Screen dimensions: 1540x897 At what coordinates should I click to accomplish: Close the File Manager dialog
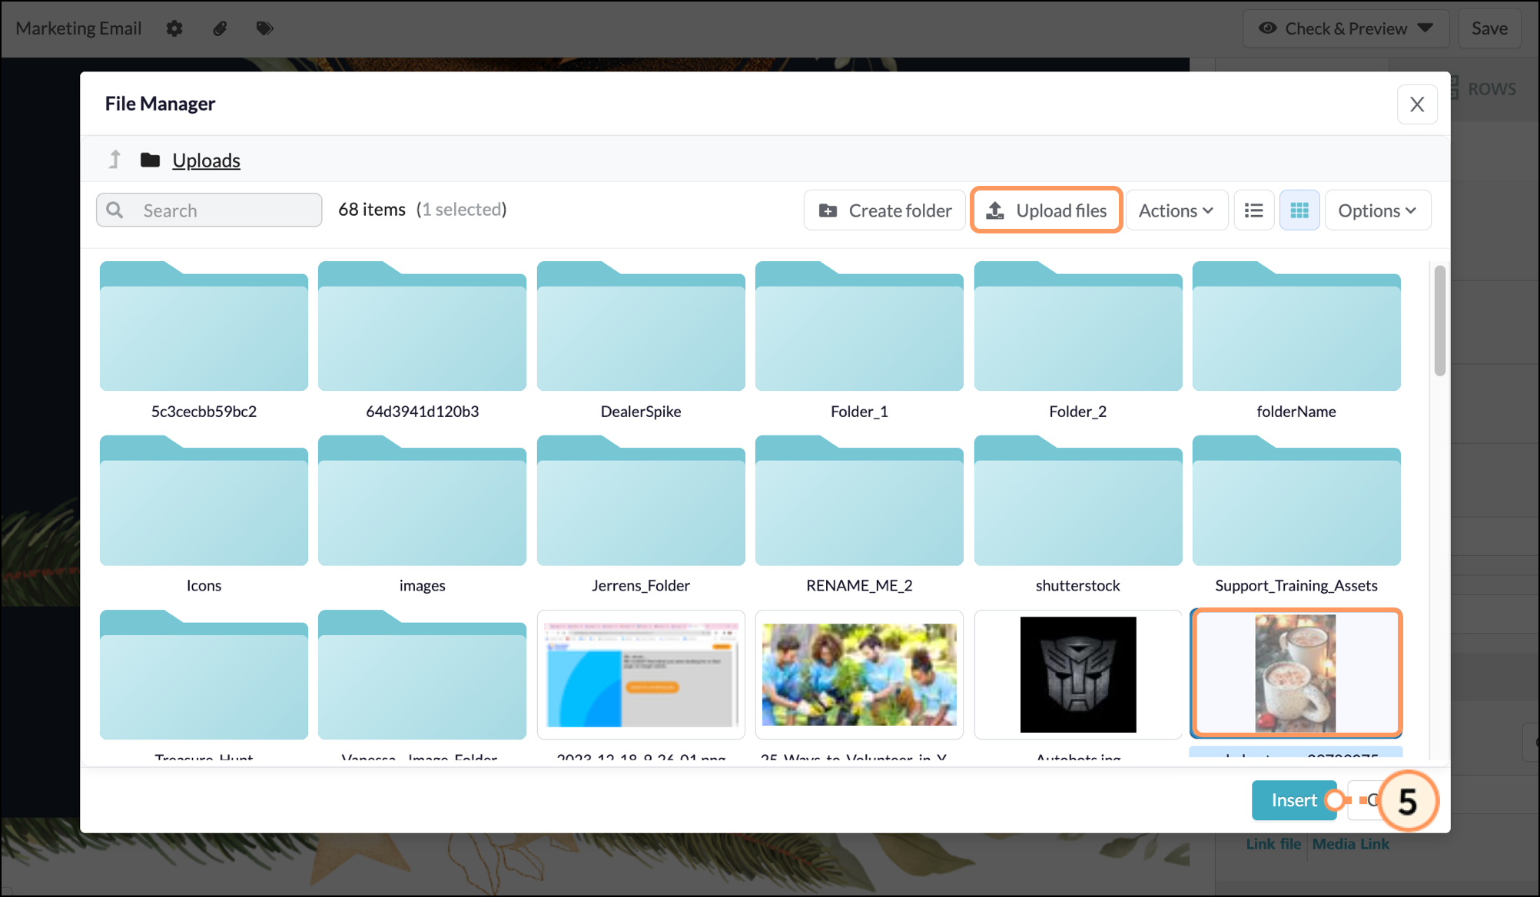(x=1417, y=104)
